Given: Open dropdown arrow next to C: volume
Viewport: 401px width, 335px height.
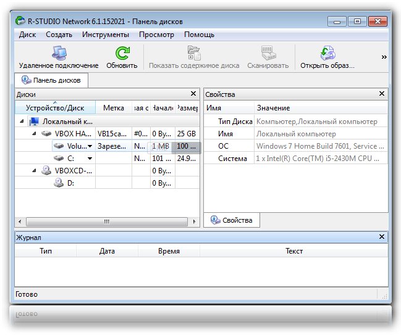Looking at the screenshot, I should pos(90,159).
